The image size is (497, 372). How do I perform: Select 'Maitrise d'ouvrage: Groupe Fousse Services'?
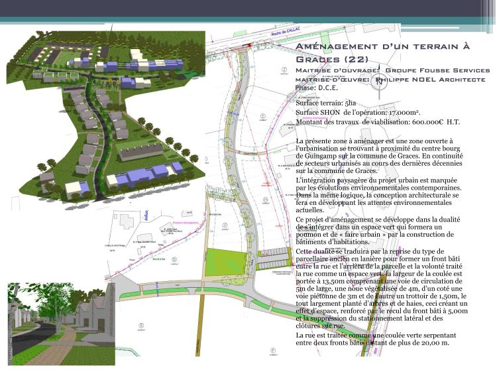tap(393, 70)
